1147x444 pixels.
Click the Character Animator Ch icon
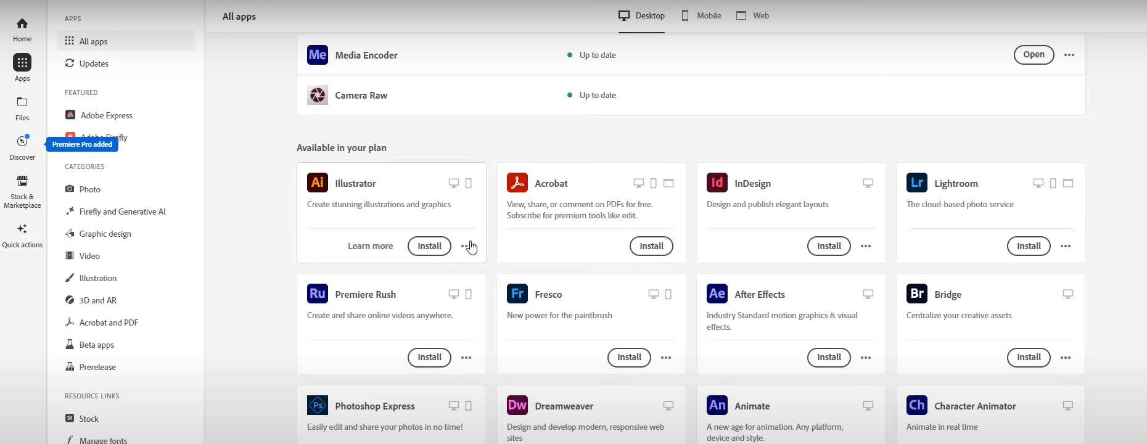(917, 405)
